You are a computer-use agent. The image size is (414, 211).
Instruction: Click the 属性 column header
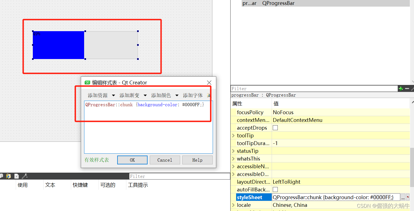tap(237, 103)
